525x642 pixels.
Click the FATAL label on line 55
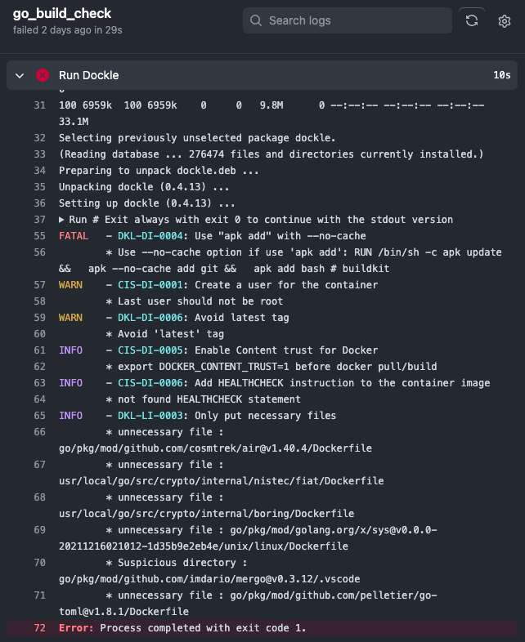(x=74, y=236)
